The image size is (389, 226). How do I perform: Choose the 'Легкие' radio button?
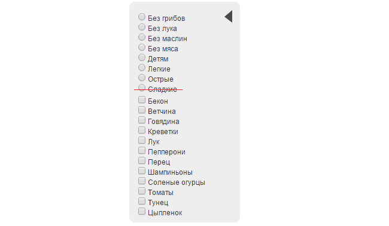[142, 67]
